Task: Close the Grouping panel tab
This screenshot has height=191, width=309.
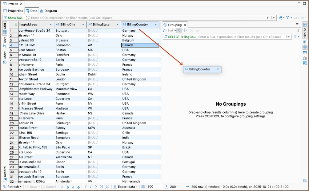Action: [185, 25]
